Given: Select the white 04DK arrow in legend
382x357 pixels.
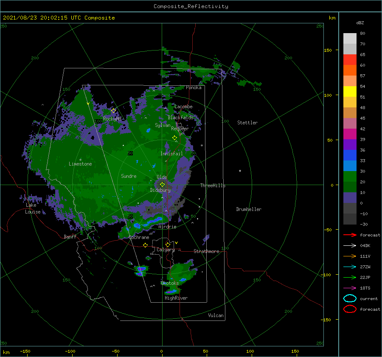Looking at the screenshot, I should (x=350, y=245).
